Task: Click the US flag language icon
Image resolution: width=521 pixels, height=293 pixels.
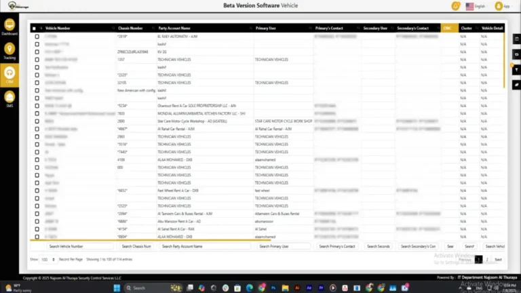Action: point(469,6)
